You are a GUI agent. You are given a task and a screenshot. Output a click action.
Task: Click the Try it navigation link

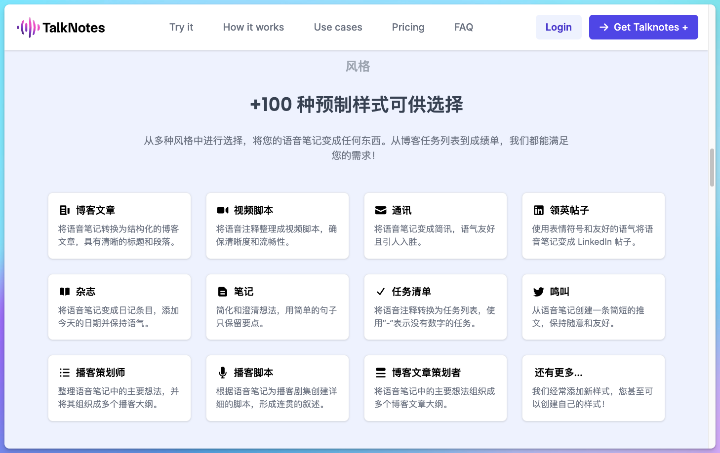(181, 27)
